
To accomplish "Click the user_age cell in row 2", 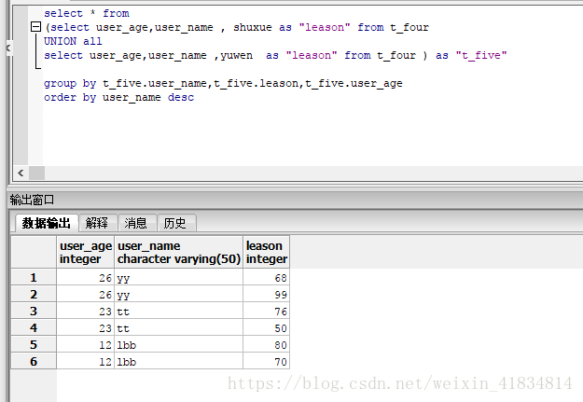I will pyautogui.click(x=86, y=294).
